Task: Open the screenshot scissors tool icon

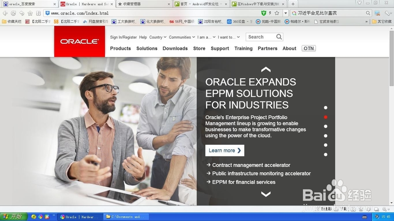Action: tap(377, 13)
